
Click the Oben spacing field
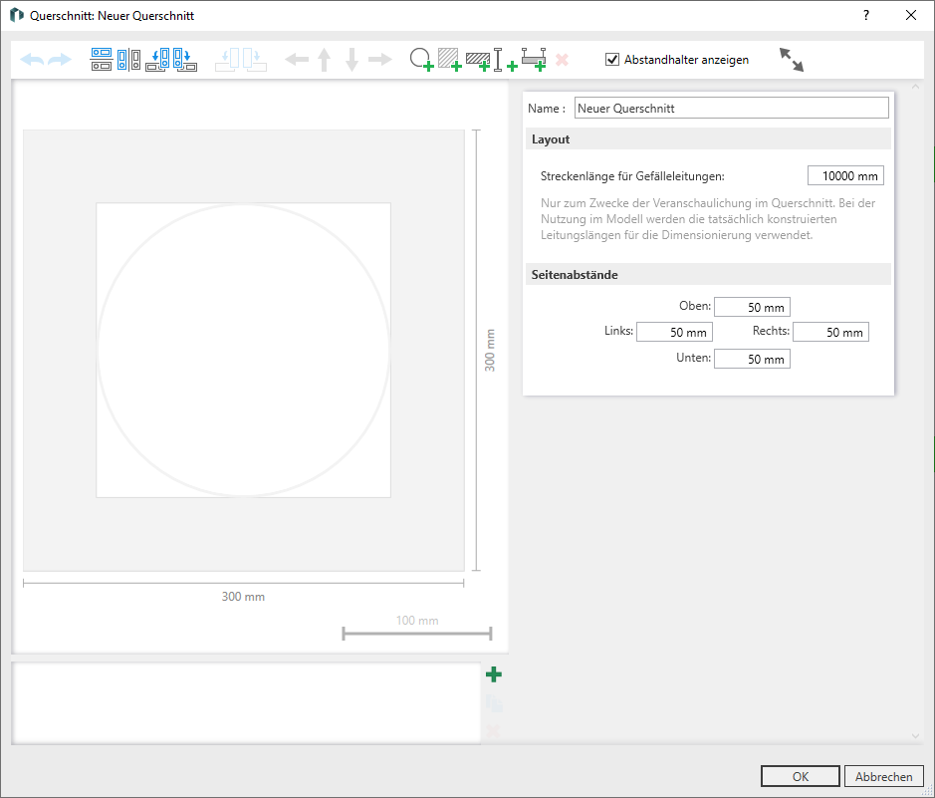pos(752,307)
